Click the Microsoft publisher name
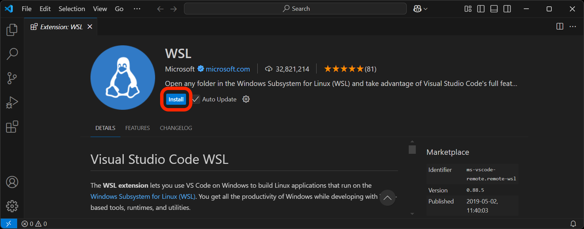Image resolution: width=584 pixels, height=229 pixels. [x=180, y=69]
